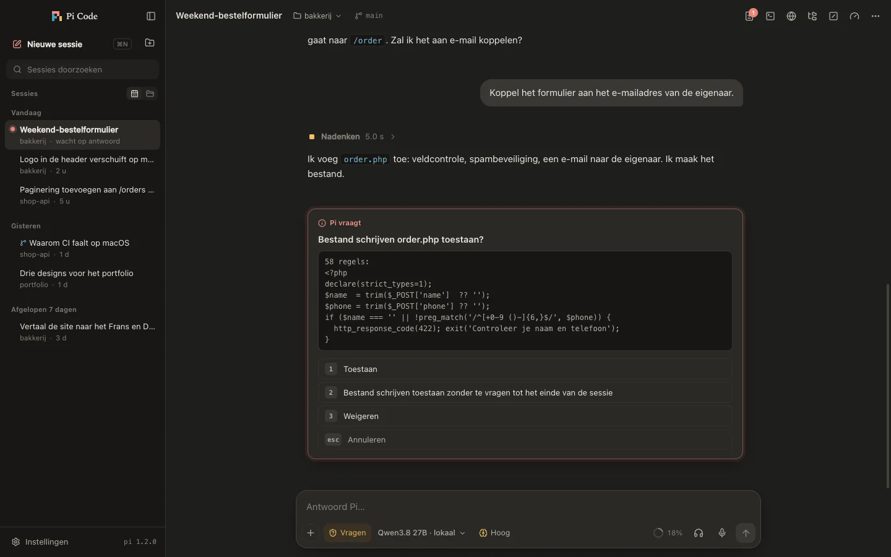Viewport: 891px width, 557px height.
Task: Group sessions by date with calendar toggle
Action: point(134,93)
